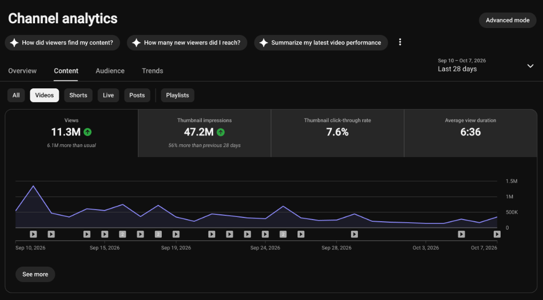Choose the Live filter chip
Viewport: 543px width, 300px height.
tap(108, 95)
